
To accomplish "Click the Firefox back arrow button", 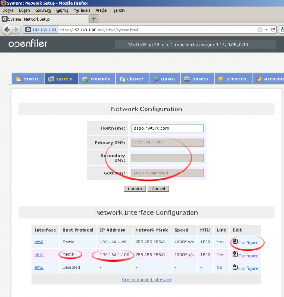I will click(7, 30).
